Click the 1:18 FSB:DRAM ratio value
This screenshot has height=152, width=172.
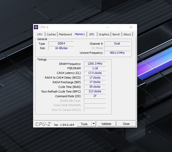pos(95,68)
